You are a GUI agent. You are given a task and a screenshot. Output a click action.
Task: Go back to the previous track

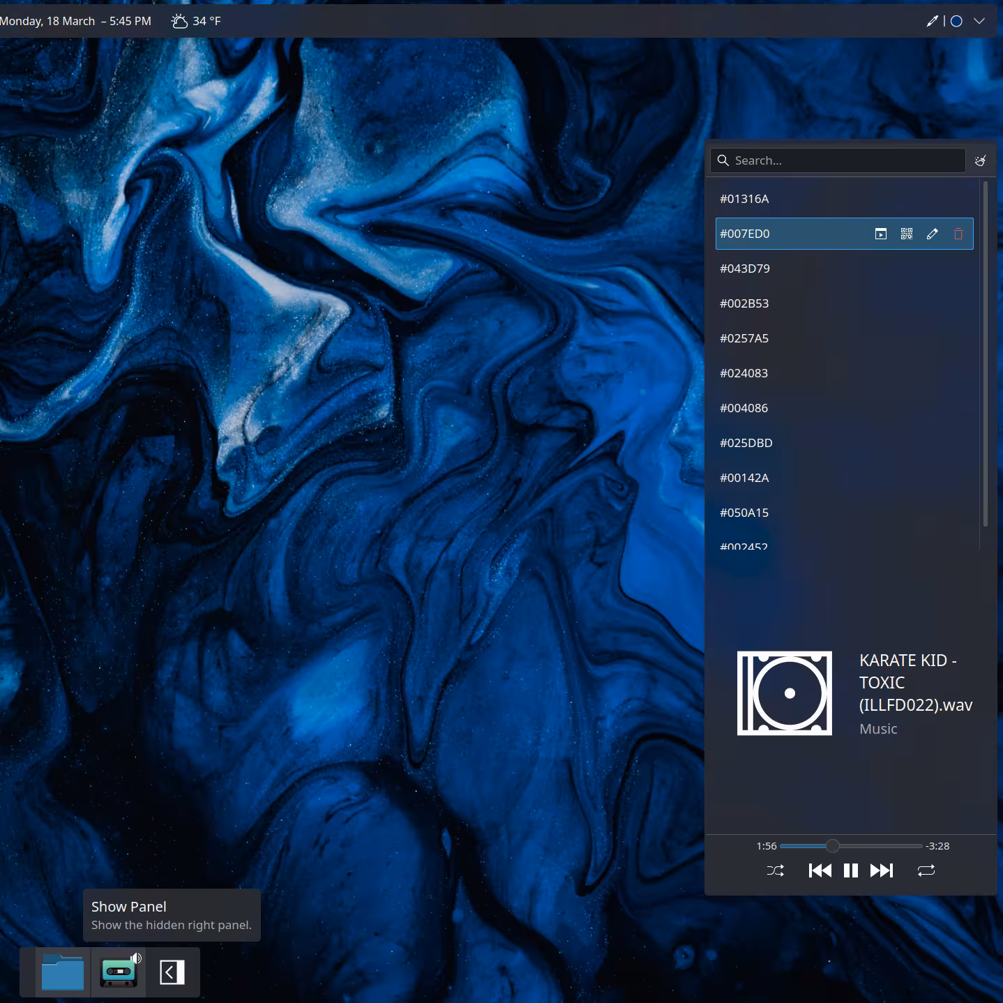pyautogui.click(x=820, y=870)
